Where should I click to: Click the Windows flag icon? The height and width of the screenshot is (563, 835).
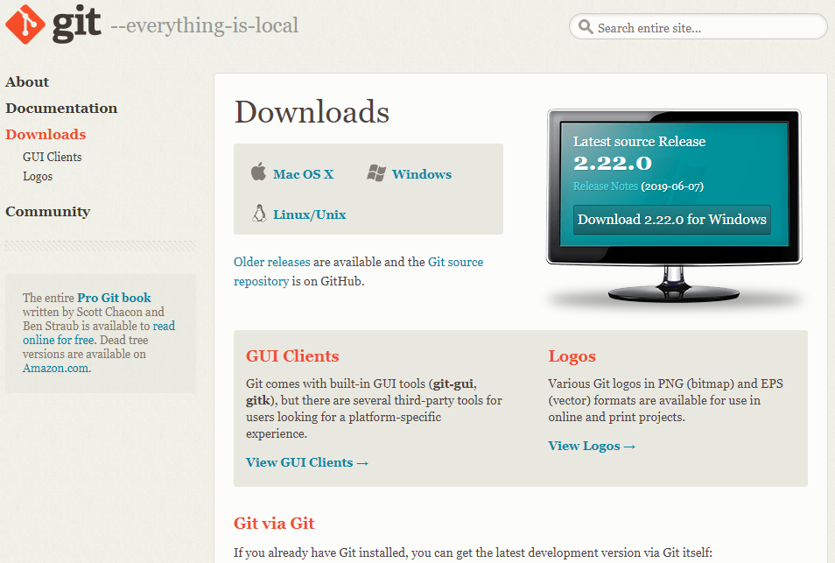tap(376, 173)
